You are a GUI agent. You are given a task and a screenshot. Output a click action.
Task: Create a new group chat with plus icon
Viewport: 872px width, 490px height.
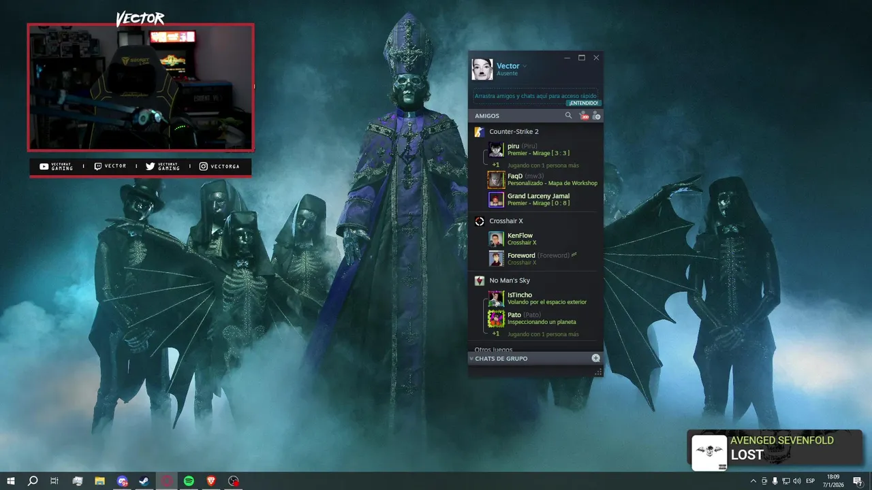pyautogui.click(x=595, y=358)
